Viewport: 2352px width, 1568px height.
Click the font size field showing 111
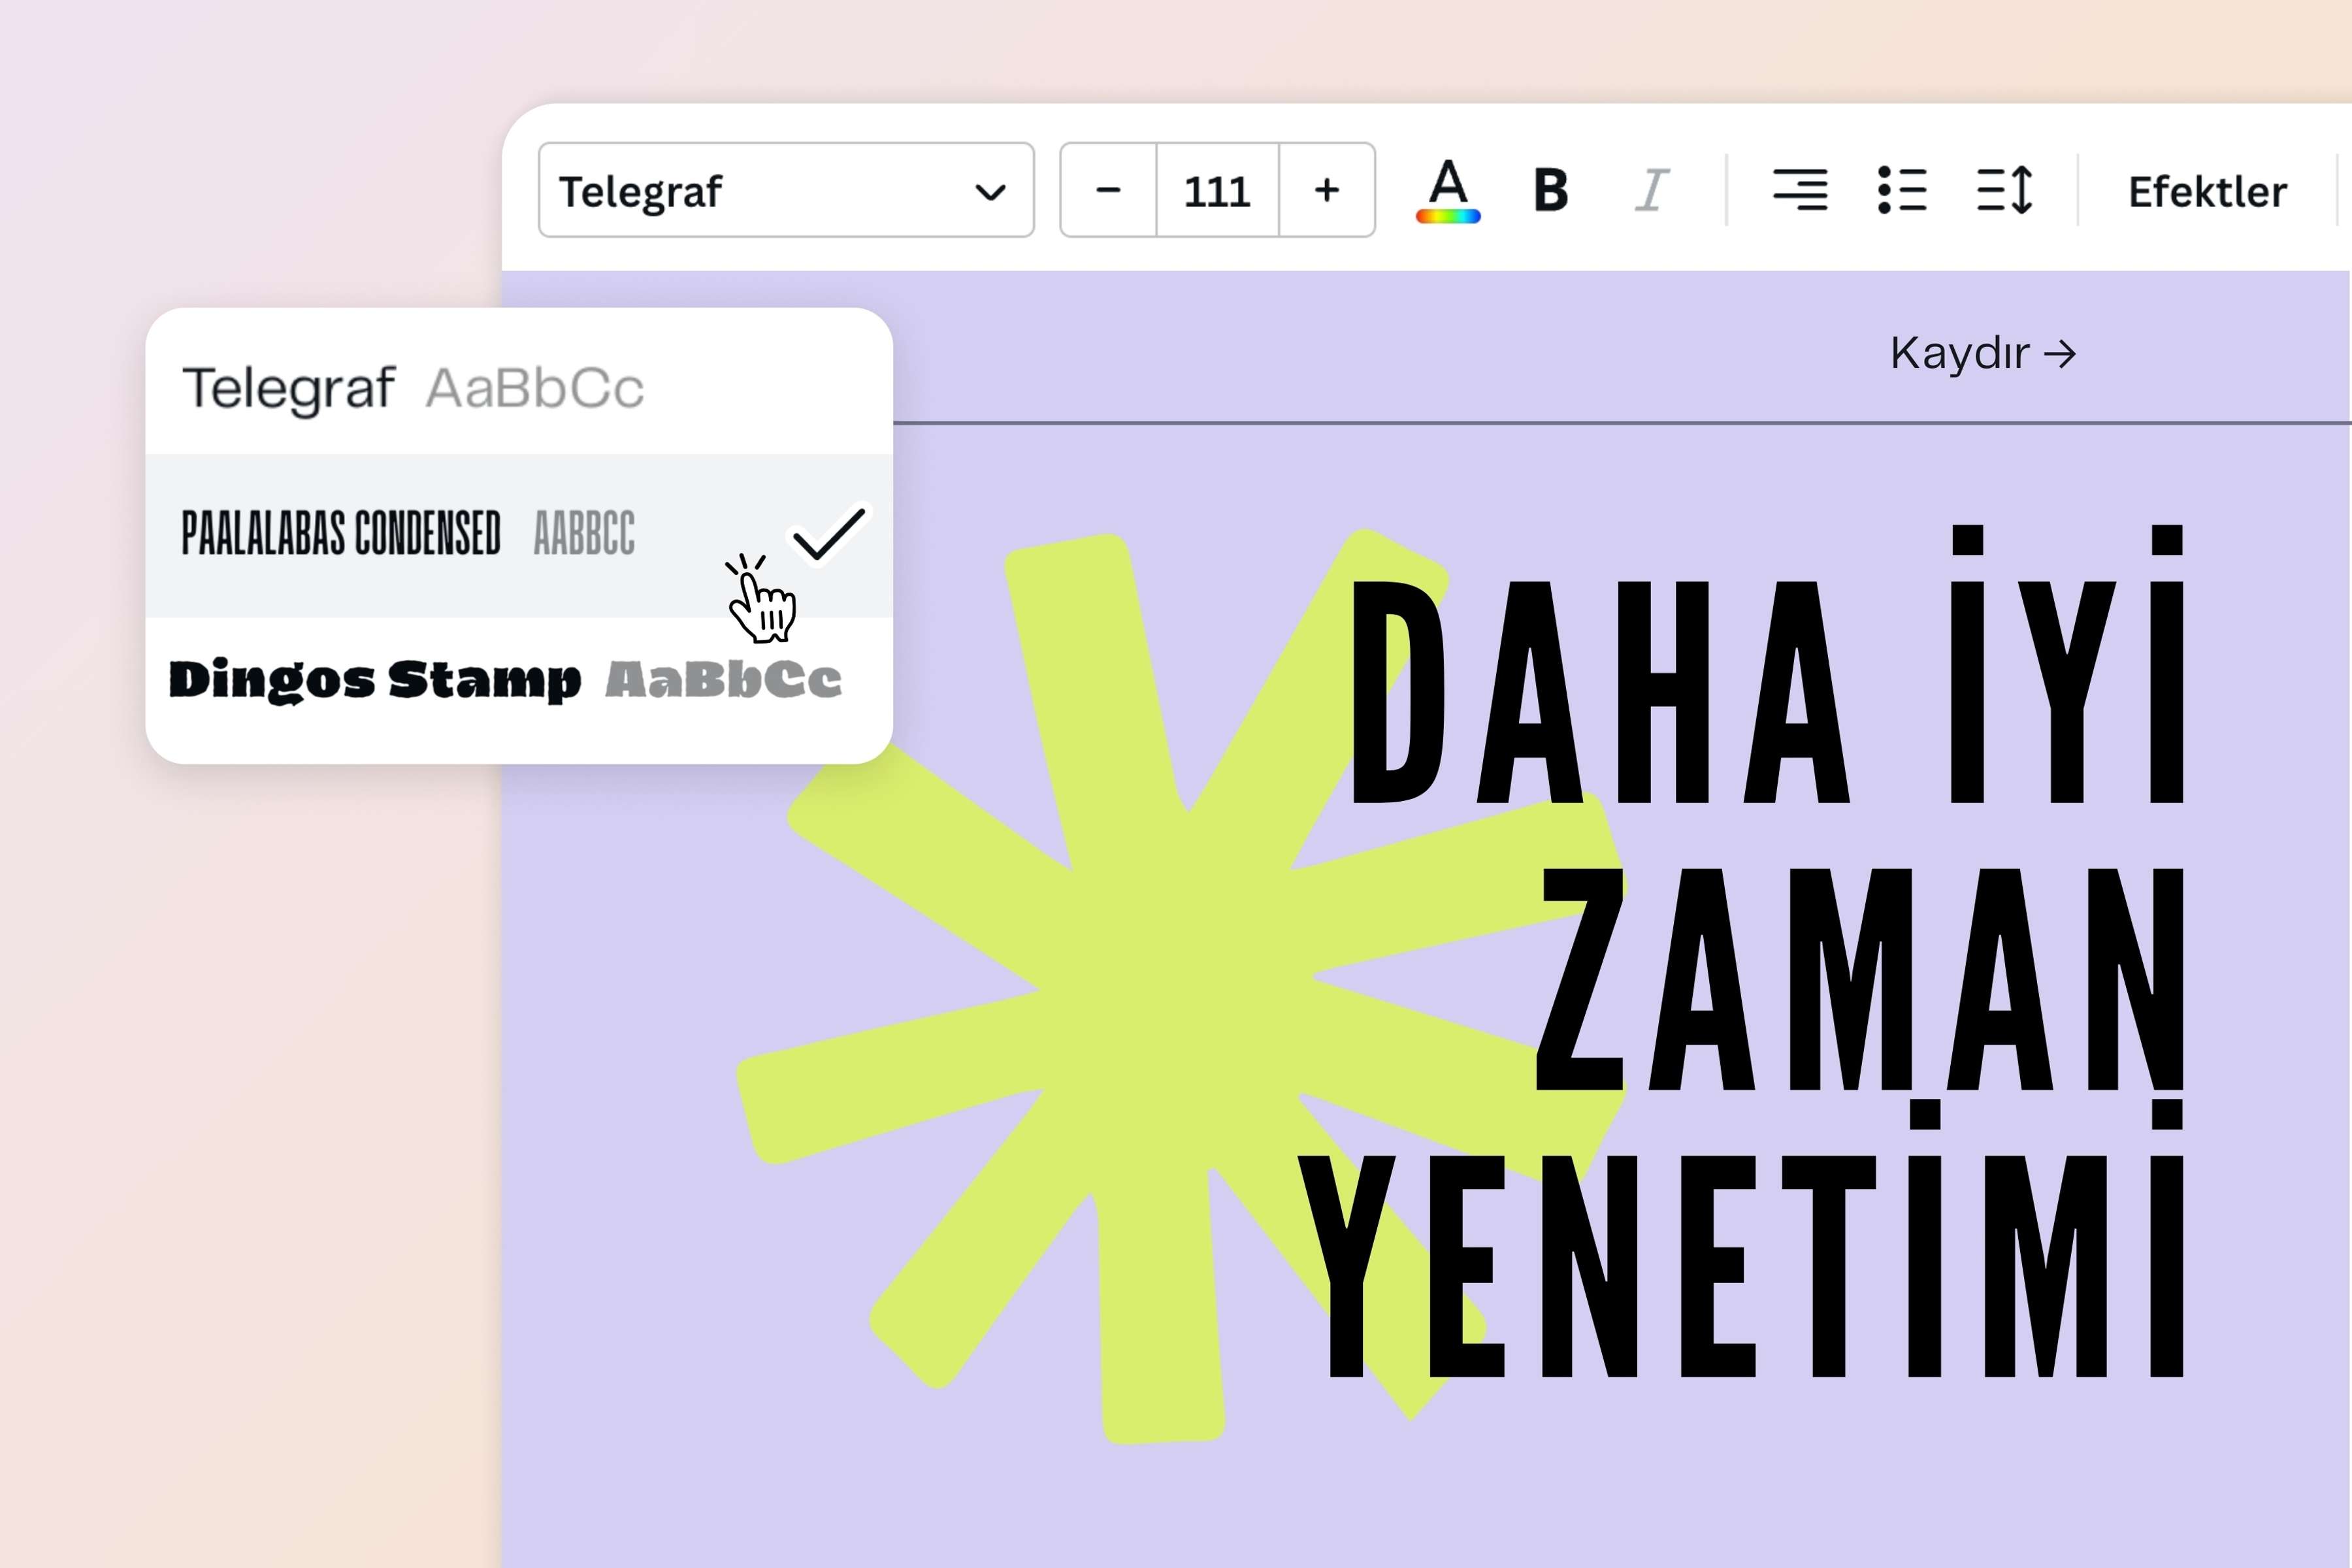coord(1217,190)
